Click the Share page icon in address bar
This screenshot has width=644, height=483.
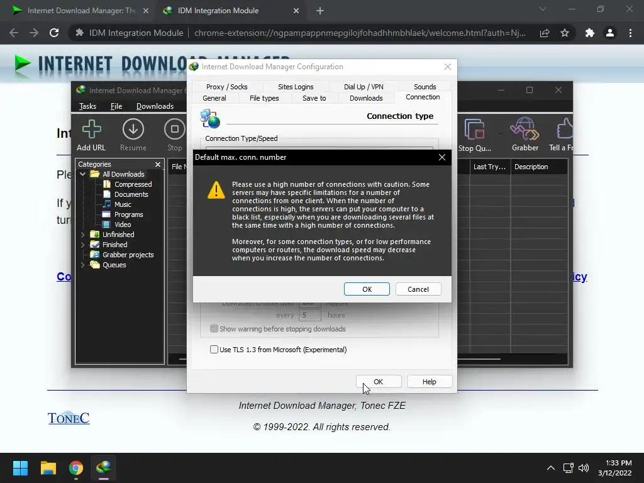(x=545, y=33)
